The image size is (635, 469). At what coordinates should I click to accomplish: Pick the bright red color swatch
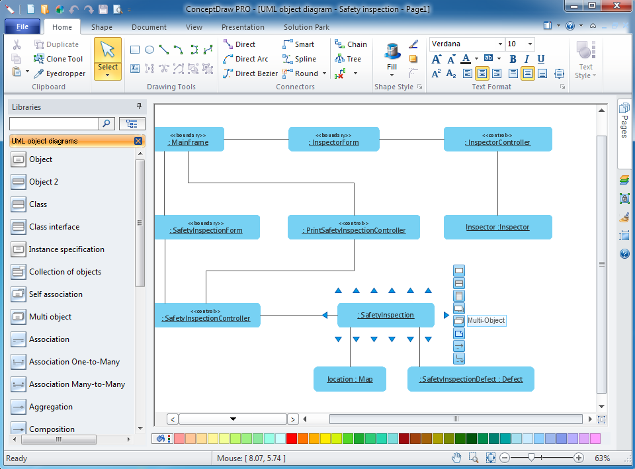pos(292,439)
